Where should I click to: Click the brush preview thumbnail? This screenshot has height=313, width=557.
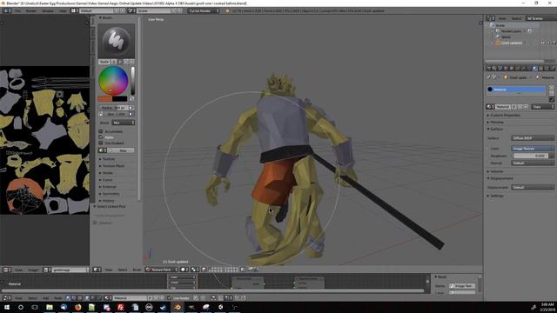pyautogui.click(x=116, y=41)
